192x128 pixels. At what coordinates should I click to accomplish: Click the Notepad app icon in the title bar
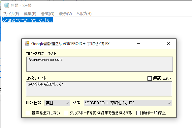6,5
